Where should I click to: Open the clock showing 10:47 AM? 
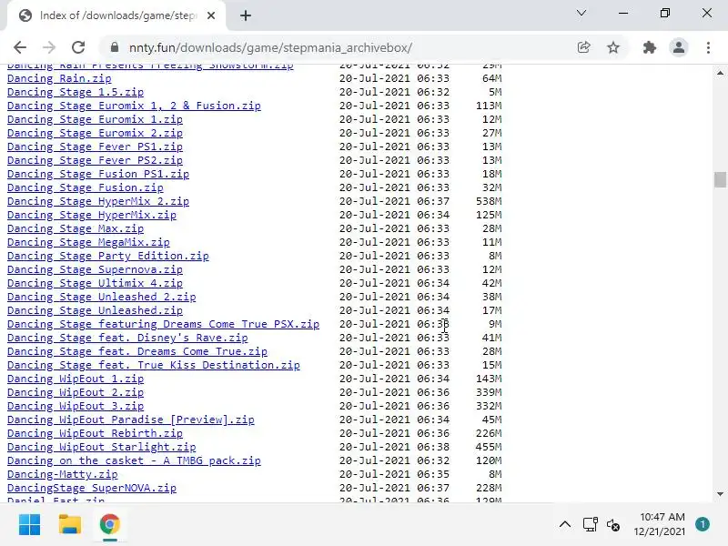[x=660, y=524]
